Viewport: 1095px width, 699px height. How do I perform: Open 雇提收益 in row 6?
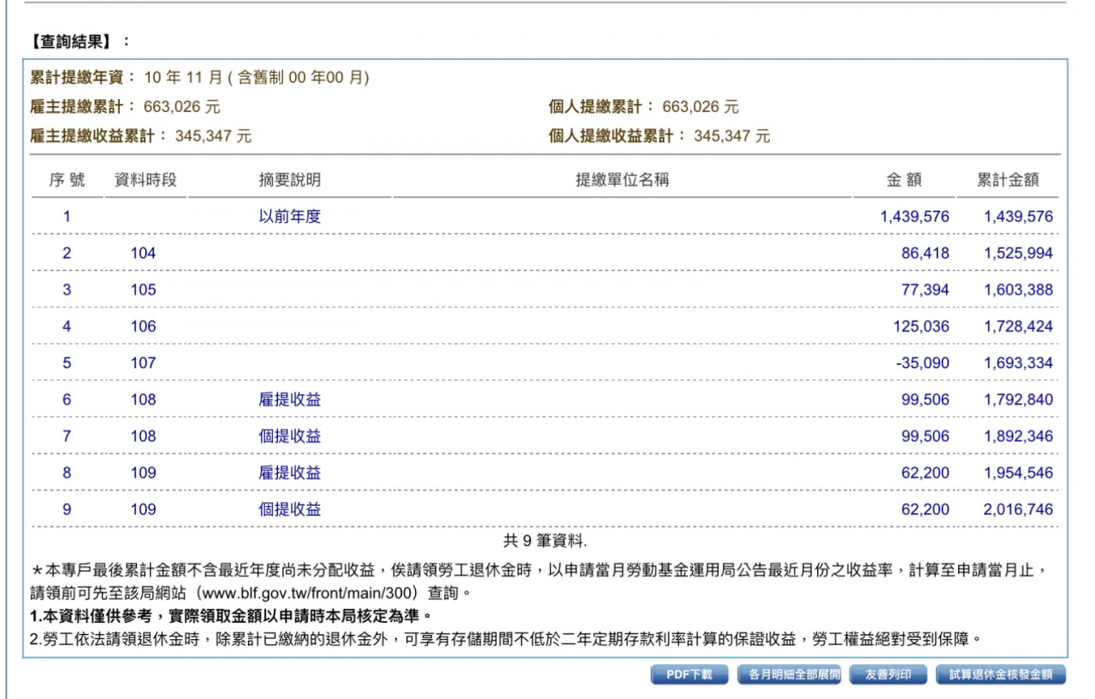[290, 400]
